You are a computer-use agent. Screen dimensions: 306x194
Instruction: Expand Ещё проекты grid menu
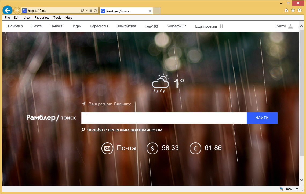coord(209,26)
